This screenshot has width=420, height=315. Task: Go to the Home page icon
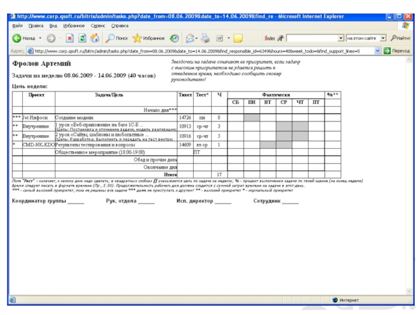[94, 38]
